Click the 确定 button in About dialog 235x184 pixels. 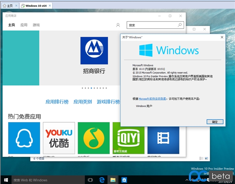pyautogui.click(x=215, y=122)
